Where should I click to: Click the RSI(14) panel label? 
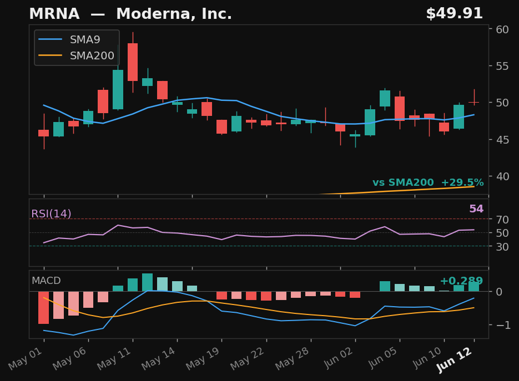pos(51,214)
